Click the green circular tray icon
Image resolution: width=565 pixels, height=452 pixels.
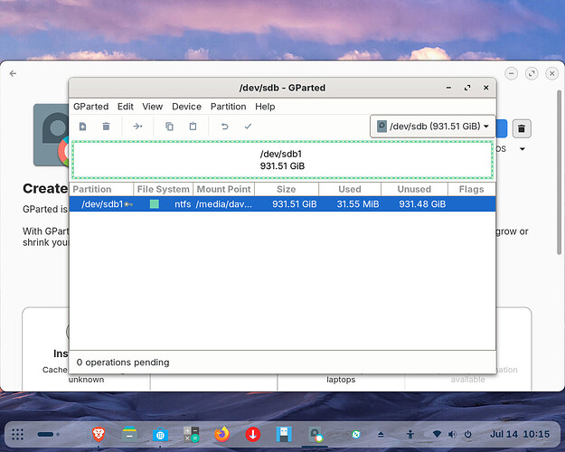356,434
